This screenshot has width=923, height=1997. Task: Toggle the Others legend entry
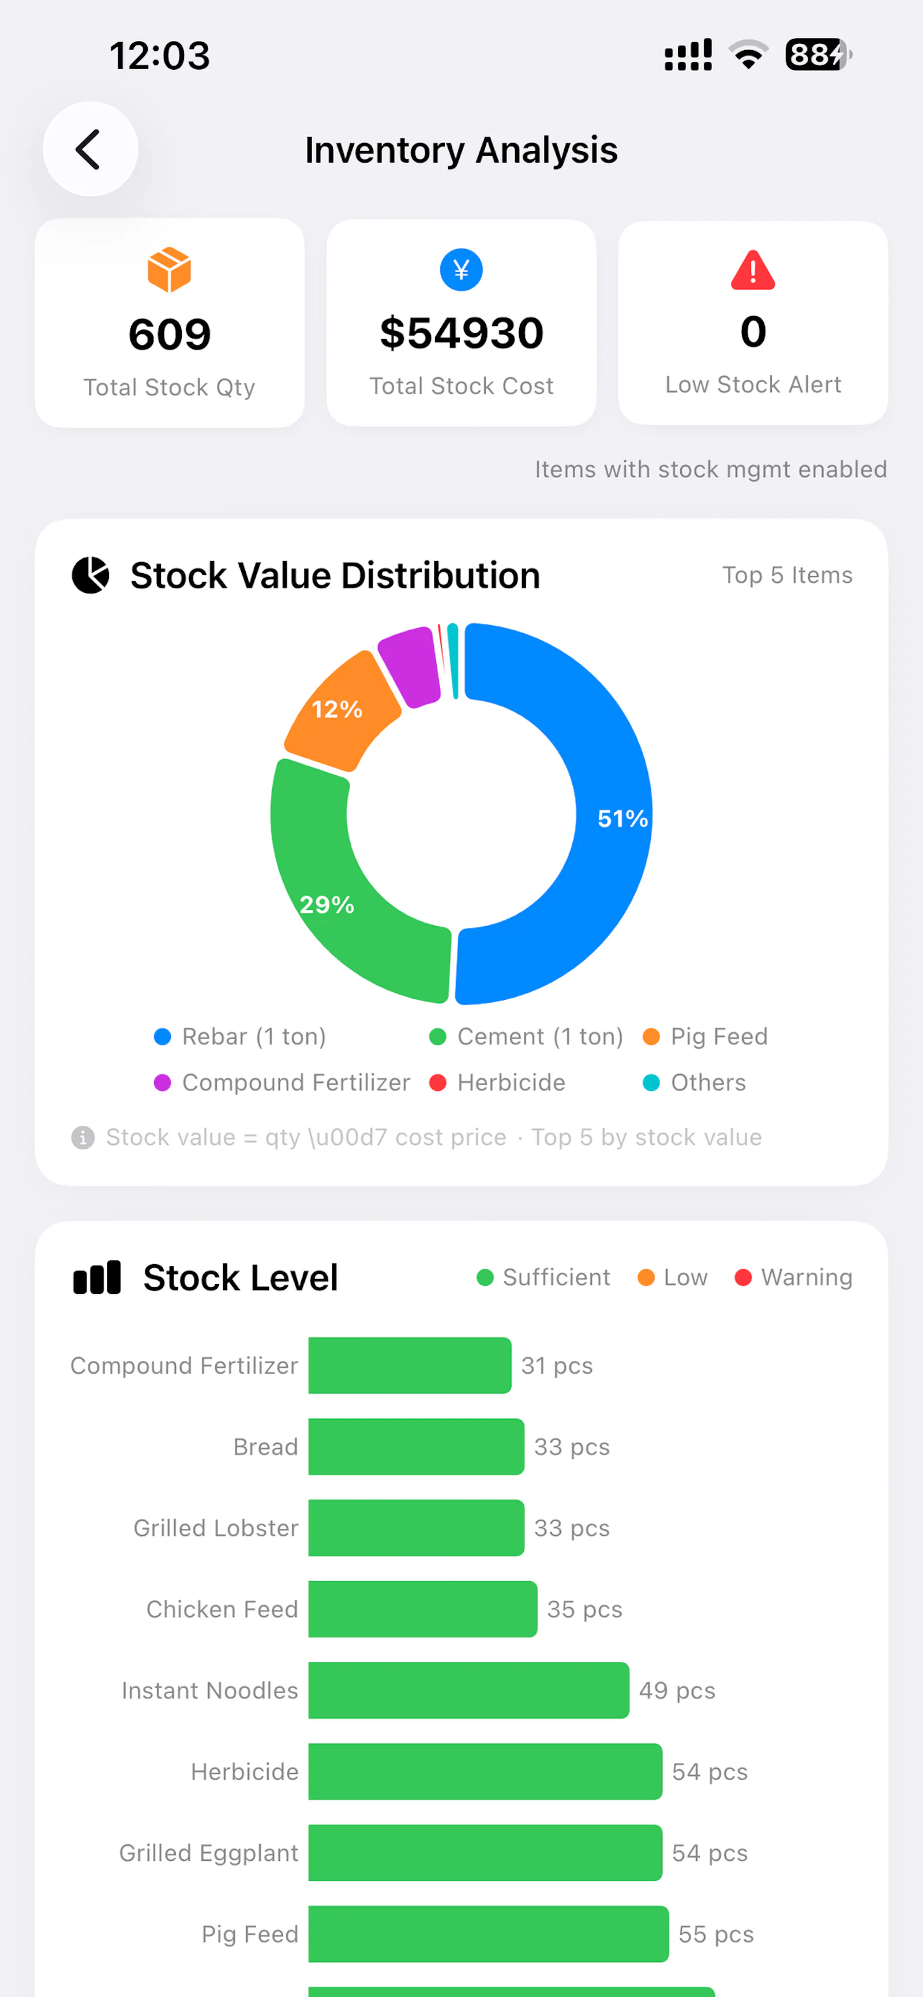695,1082
